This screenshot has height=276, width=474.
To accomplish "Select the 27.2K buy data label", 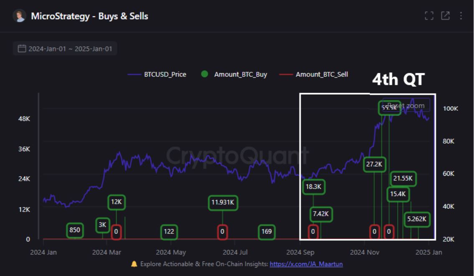I will [374, 165].
